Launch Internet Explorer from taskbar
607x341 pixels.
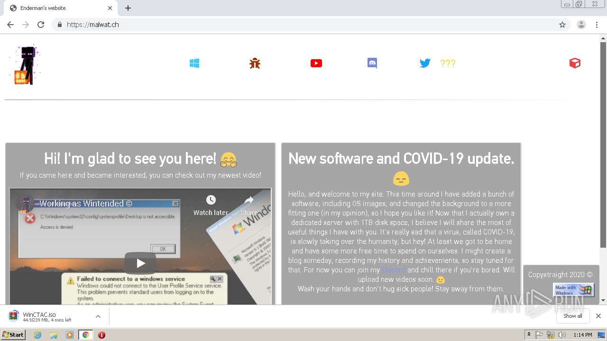38,335
